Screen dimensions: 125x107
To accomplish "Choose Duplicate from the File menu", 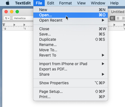I will tap(71, 39).
